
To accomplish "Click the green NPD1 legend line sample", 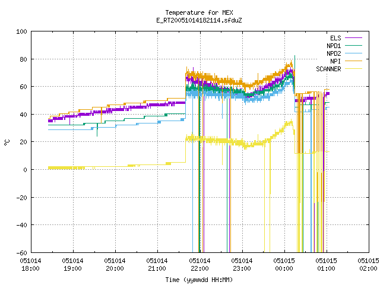I will pyautogui.click(x=353, y=46).
